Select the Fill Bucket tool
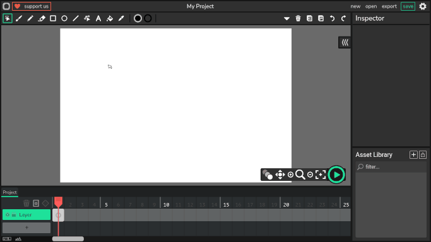This screenshot has width=431, height=242. pos(110,18)
